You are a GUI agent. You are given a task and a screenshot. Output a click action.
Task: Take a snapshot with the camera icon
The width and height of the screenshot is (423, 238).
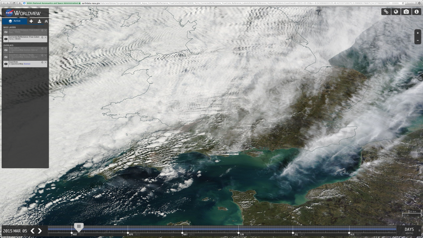point(406,12)
